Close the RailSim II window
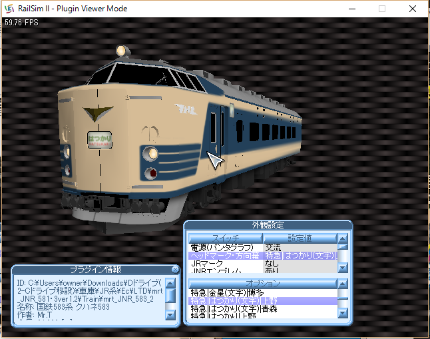Screen dimensions: 430x339 pyautogui.click(x=413, y=9)
